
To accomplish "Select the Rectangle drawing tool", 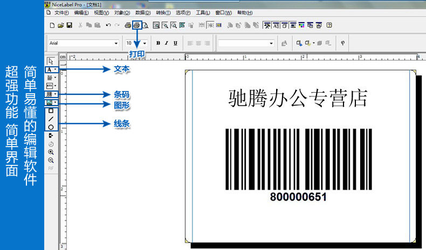I will point(51,111).
